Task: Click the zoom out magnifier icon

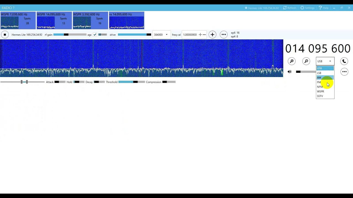Action: [x=306, y=61]
